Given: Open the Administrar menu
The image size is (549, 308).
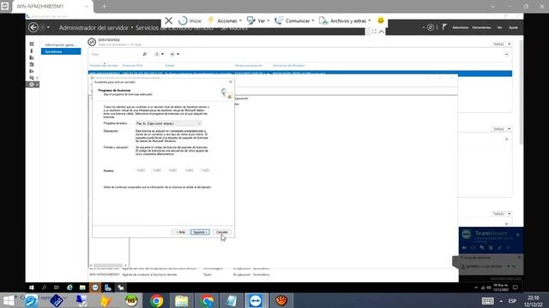Looking at the screenshot, I should pyautogui.click(x=460, y=27).
